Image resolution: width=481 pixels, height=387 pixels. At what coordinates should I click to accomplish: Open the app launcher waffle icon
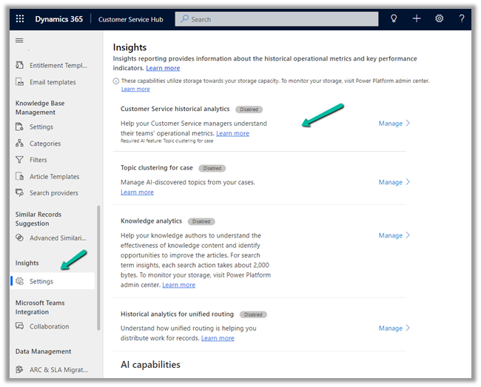(x=20, y=19)
